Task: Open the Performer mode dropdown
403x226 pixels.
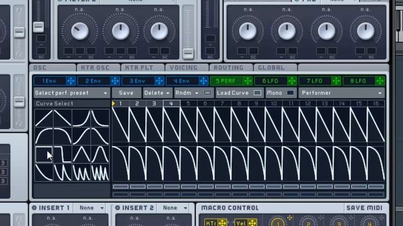Action: coord(341,93)
